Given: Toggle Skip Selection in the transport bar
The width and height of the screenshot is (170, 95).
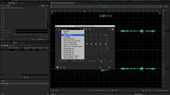Looking at the screenshot, I should 116,90.
